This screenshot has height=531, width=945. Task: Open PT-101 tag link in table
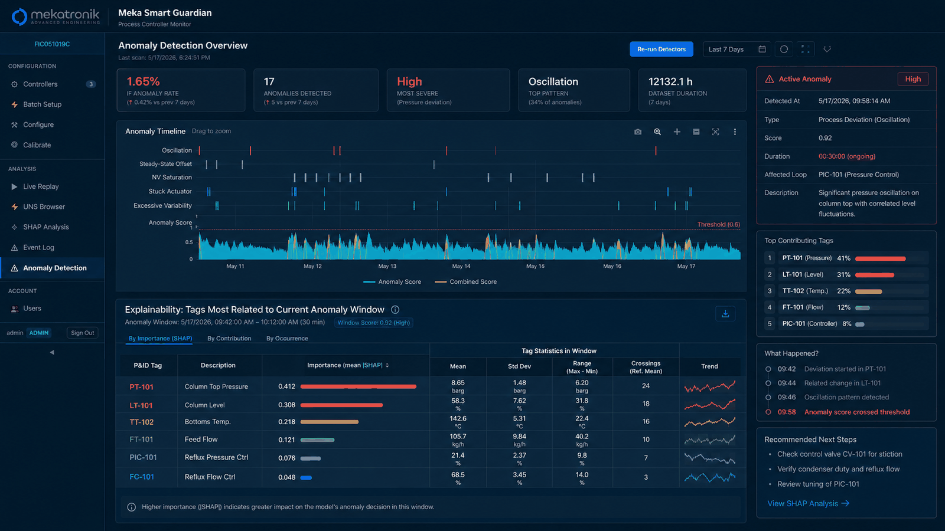coord(141,387)
